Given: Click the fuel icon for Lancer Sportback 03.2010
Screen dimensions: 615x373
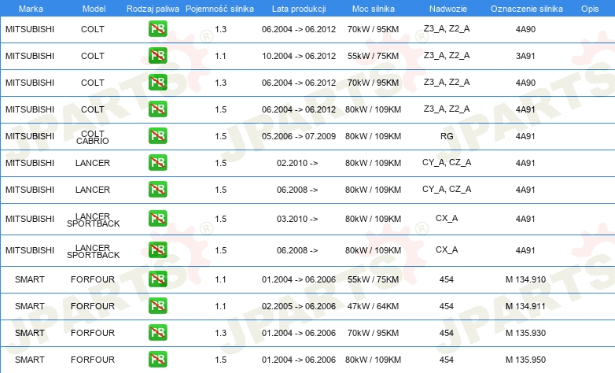Looking at the screenshot, I should pyautogui.click(x=157, y=219).
